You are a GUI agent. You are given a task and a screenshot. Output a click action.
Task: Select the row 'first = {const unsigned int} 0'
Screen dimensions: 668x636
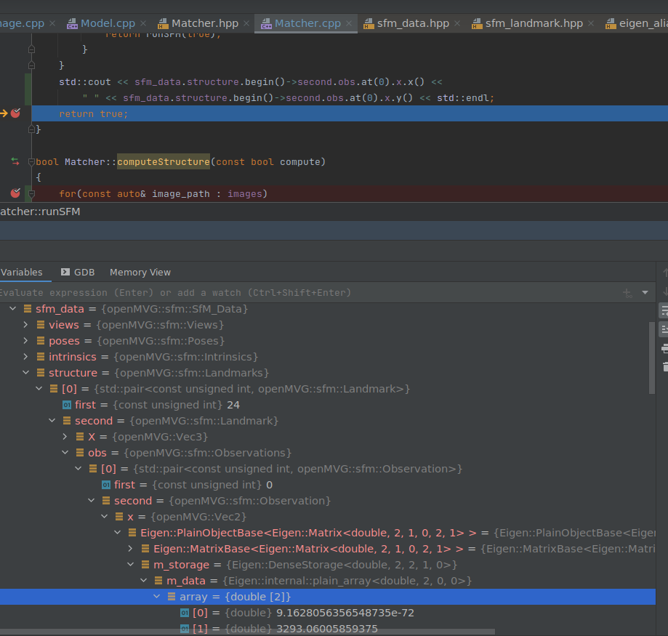pyautogui.click(x=327, y=485)
